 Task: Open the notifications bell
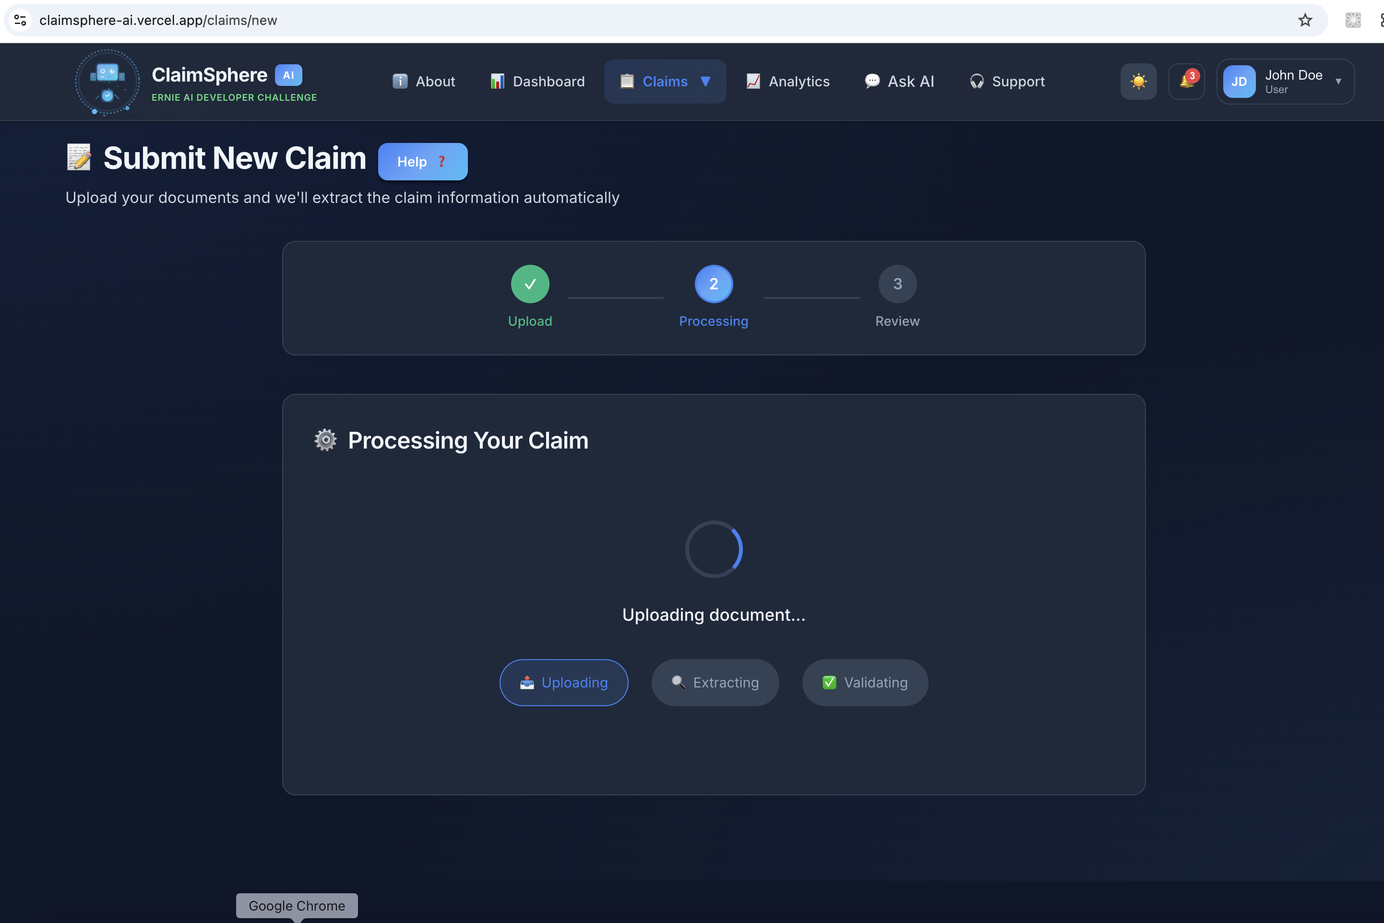pyautogui.click(x=1186, y=82)
